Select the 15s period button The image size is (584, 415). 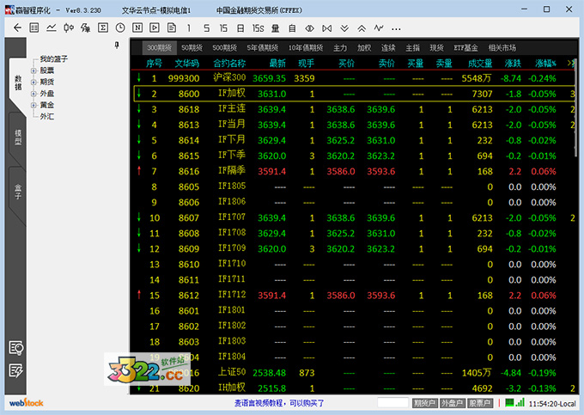click(258, 28)
